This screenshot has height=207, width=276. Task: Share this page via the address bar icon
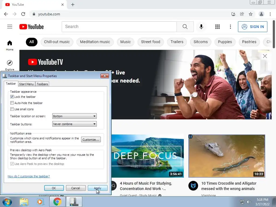click(242, 14)
